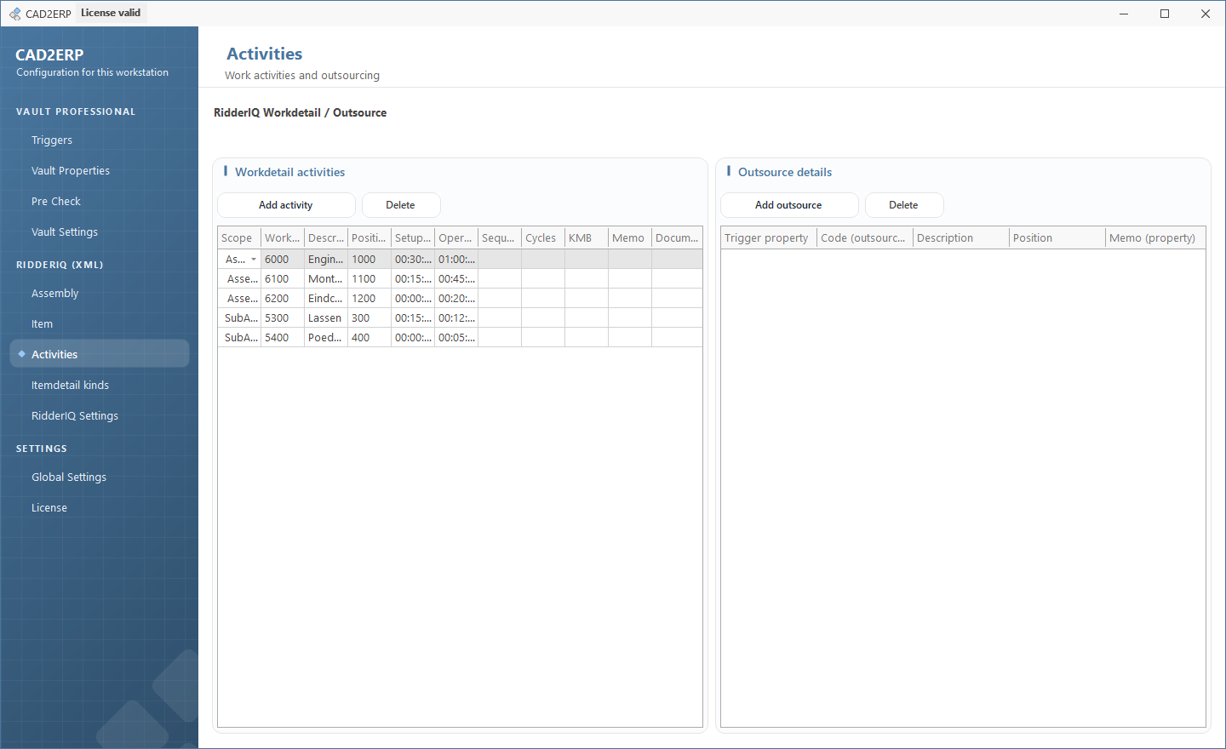
Task: Click the Work... column header
Action: [x=283, y=238]
